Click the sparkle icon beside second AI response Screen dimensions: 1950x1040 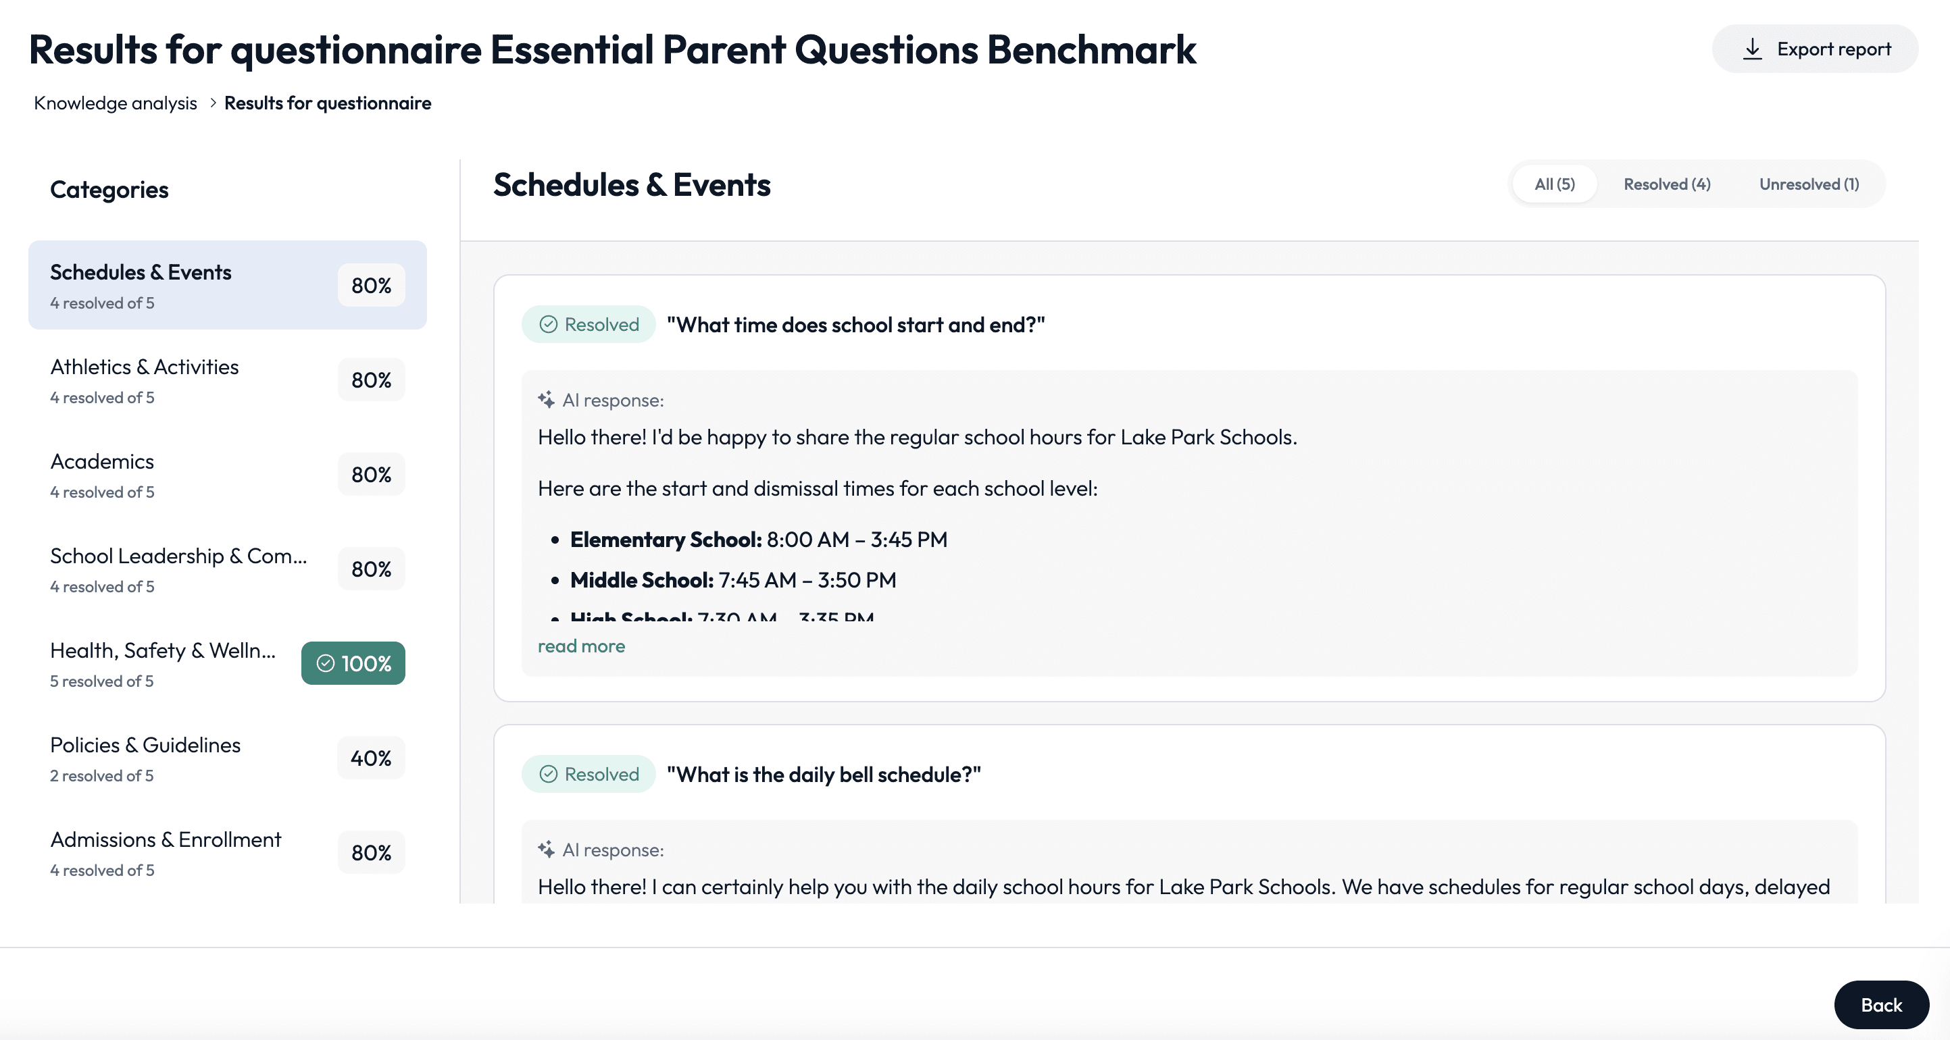[x=547, y=850]
